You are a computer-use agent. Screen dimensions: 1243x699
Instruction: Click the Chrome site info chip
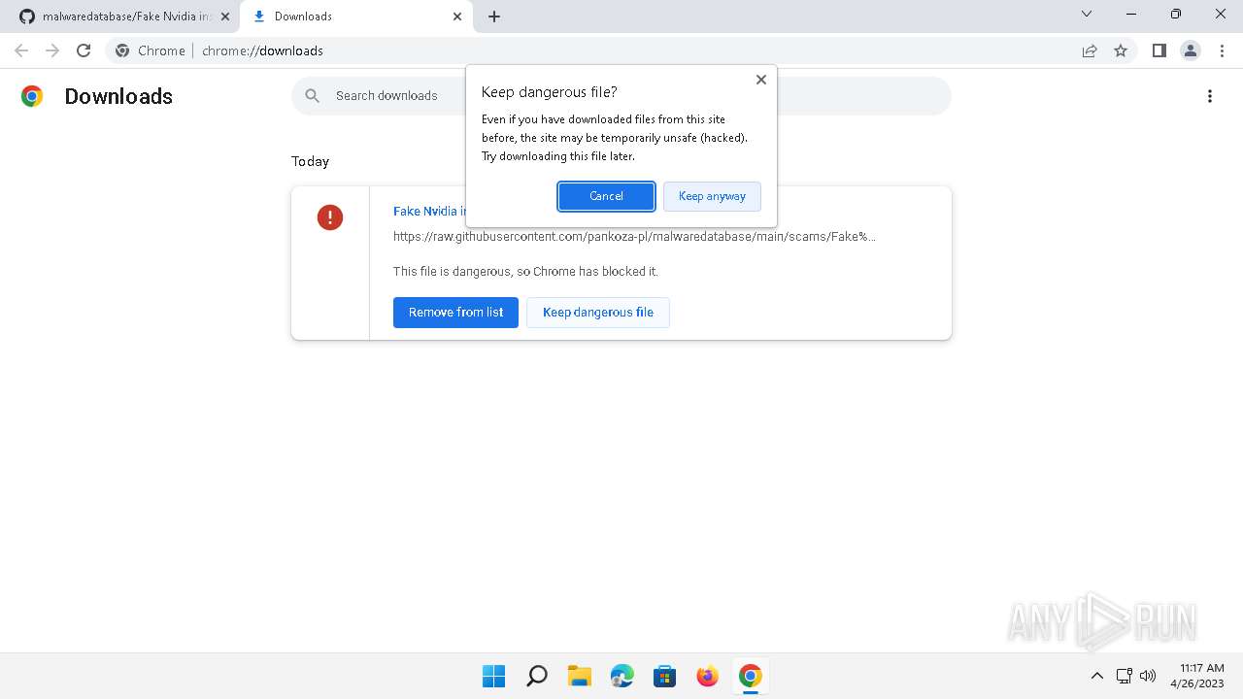click(151, 50)
